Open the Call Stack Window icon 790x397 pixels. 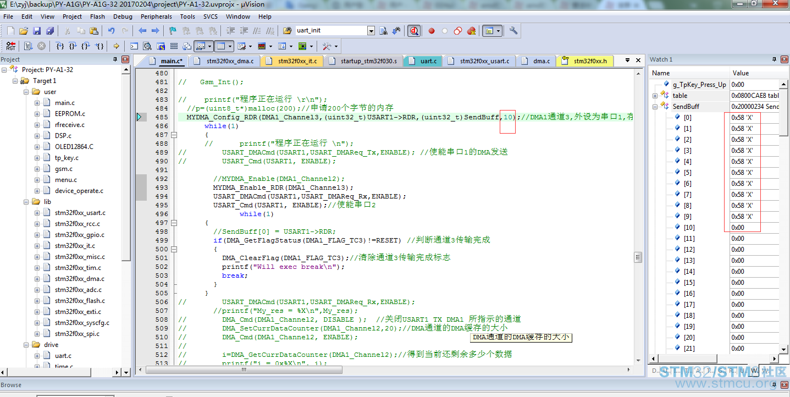click(187, 46)
